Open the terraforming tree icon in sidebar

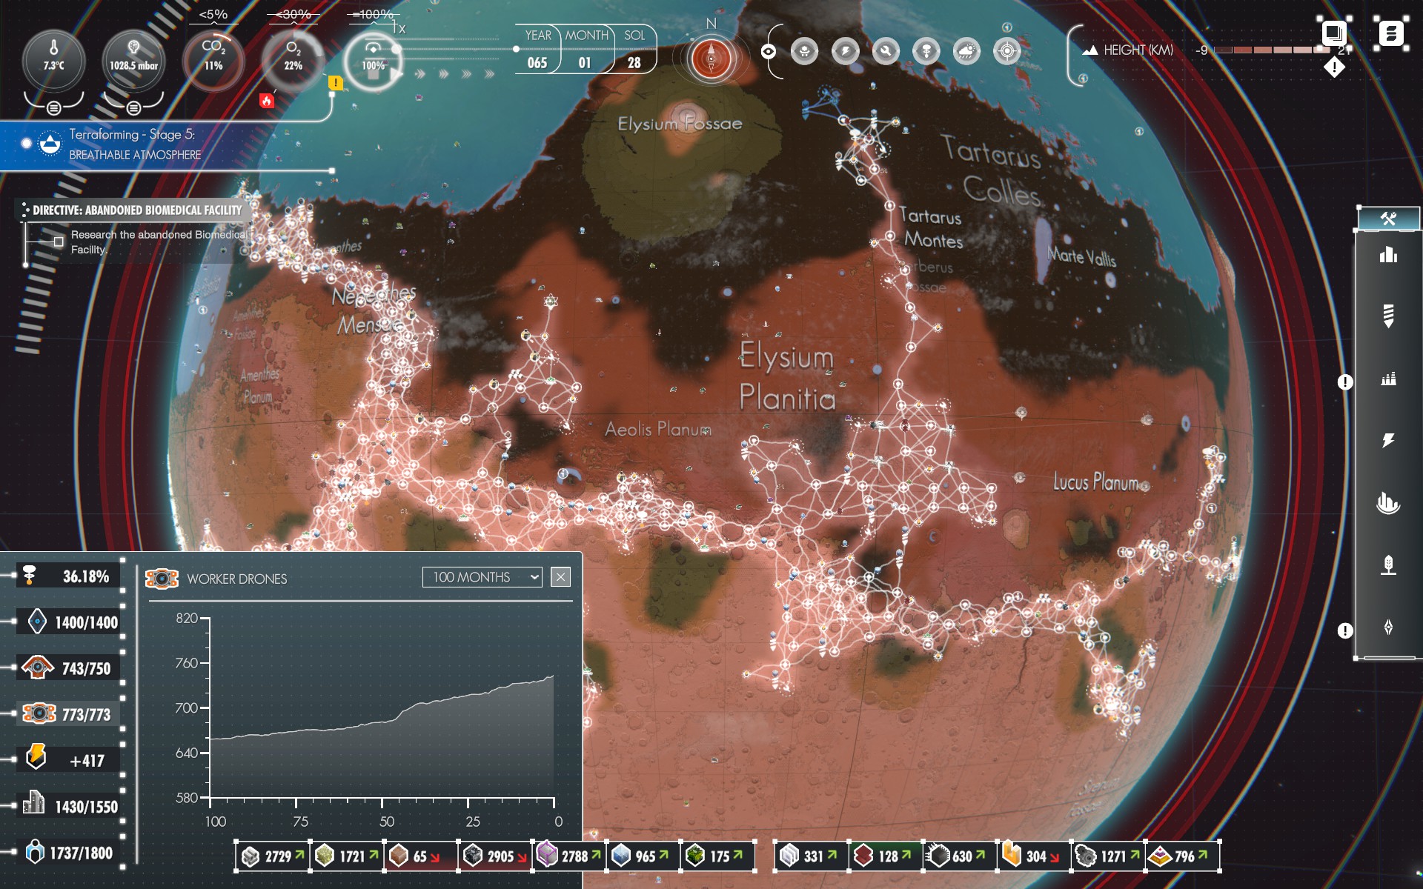tap(1388, 565)
